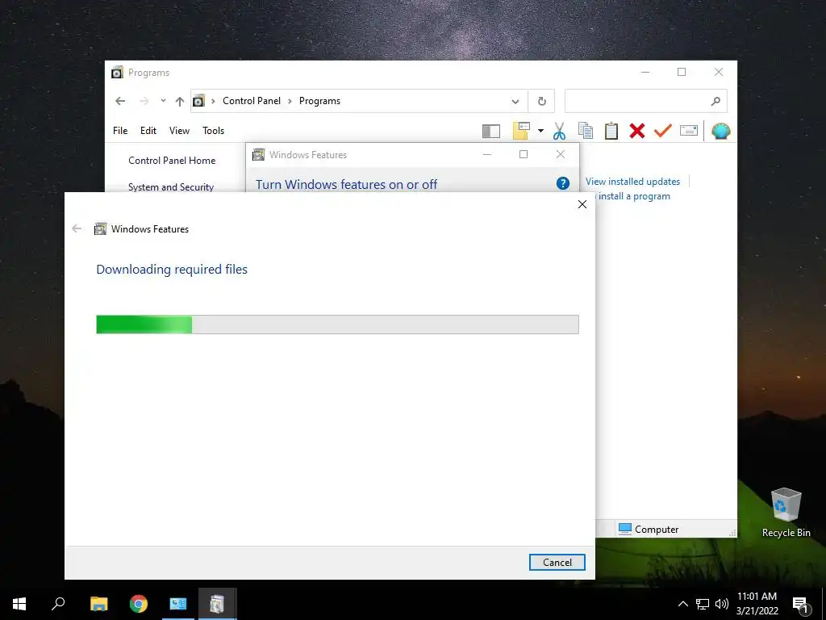Click the copy toolbar icon
Screen dimensions: 826x620
click(586, 131)
